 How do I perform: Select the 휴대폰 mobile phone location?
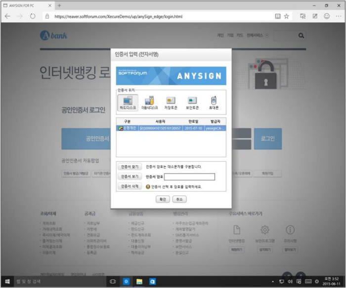[214, 103]
